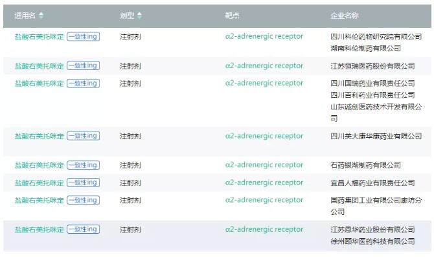
Task: Click 一致性ing badge in 江苏恒瑞 row
Action: point(84,66)
